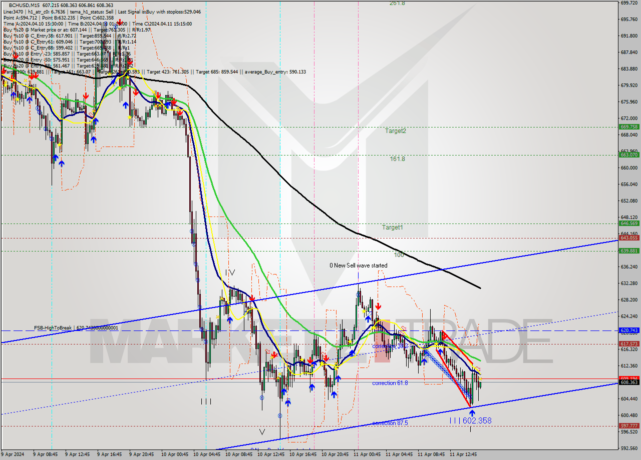This screenshot has height=460, width=641.
Task: Click the 656.040 price axis value
Action: pyautogui.click(x=629, y=184)
